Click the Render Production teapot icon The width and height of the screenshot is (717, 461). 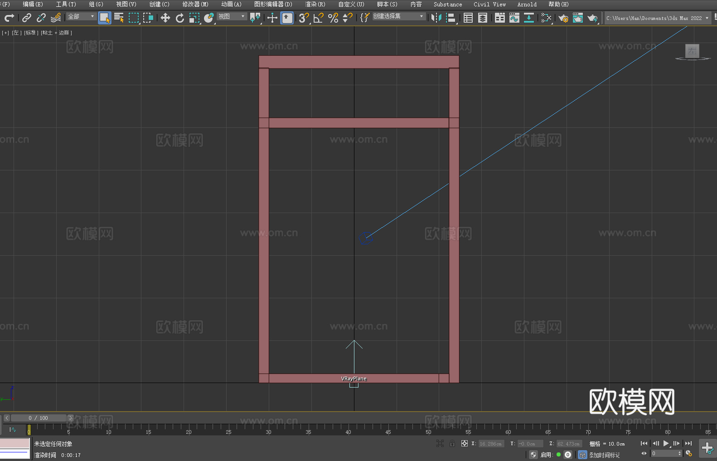(x=592, y=18)
